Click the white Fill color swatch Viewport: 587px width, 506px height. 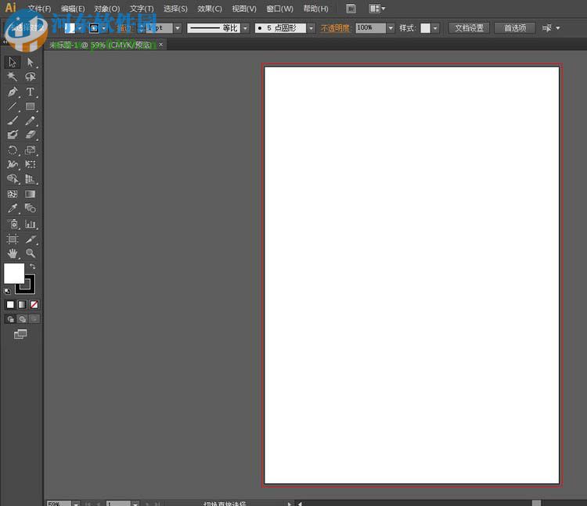13,273
